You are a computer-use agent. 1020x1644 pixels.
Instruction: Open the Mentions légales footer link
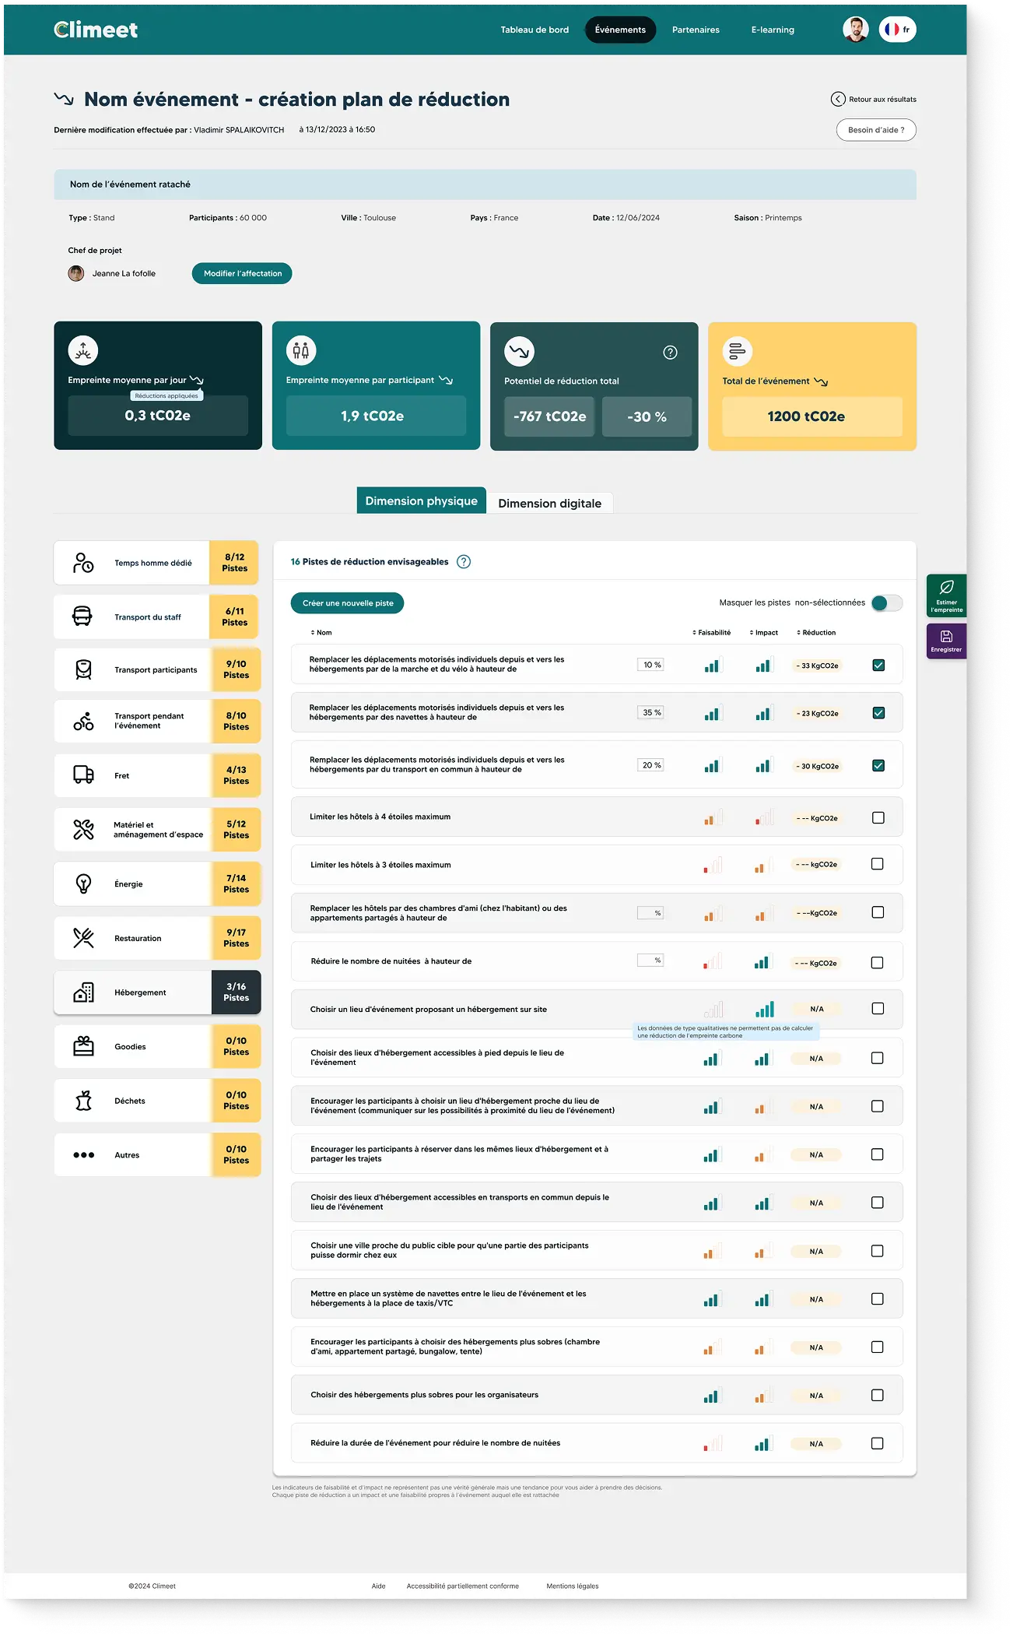(x=573, y=1586)
